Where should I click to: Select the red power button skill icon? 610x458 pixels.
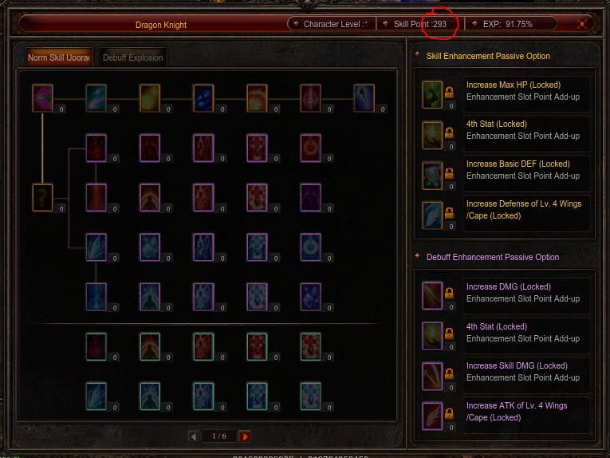click(x=310, y=148)
